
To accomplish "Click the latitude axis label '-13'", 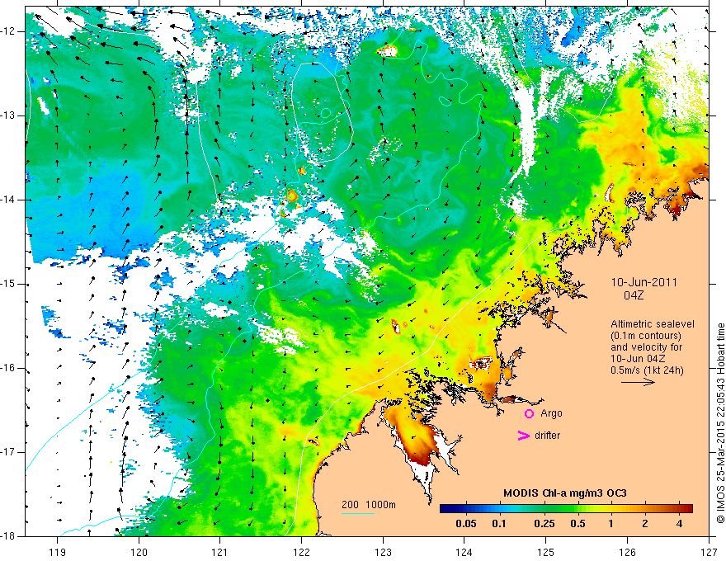I will 9,115.
